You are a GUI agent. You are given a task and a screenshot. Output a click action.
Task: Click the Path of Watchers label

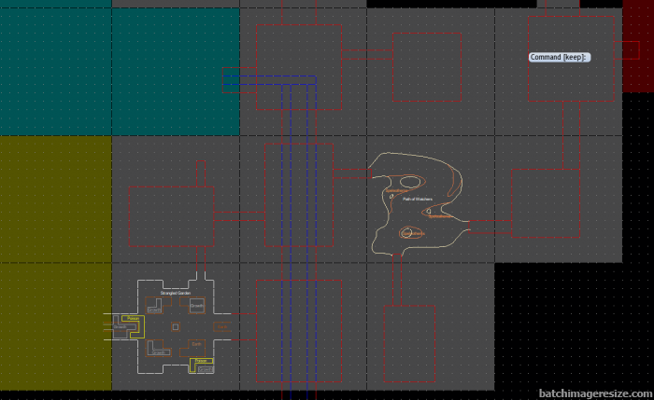pos(417,199)
